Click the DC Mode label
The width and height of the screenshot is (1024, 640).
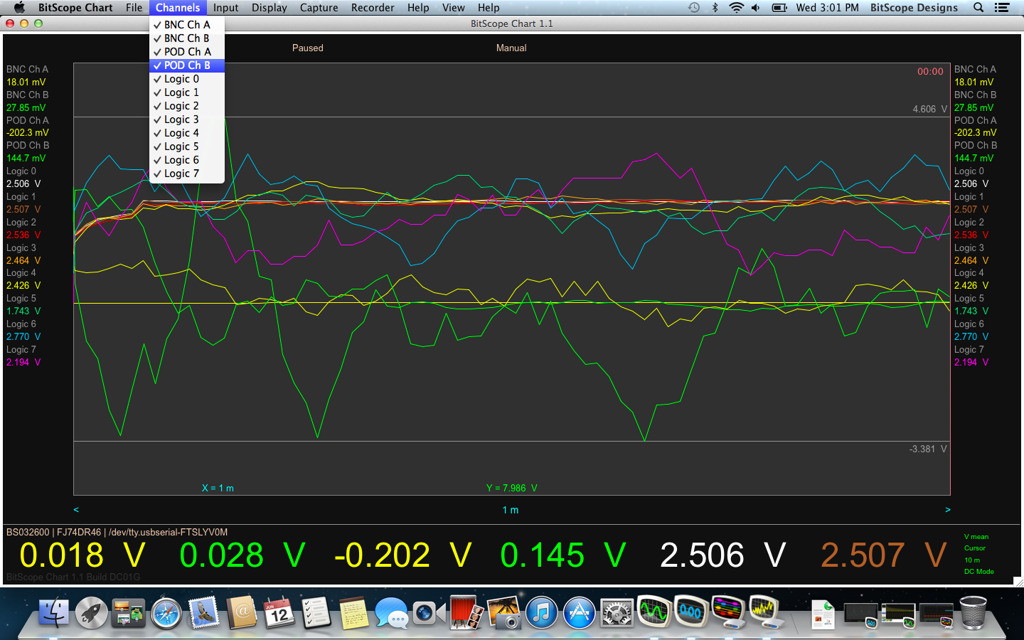click(978, 572)
